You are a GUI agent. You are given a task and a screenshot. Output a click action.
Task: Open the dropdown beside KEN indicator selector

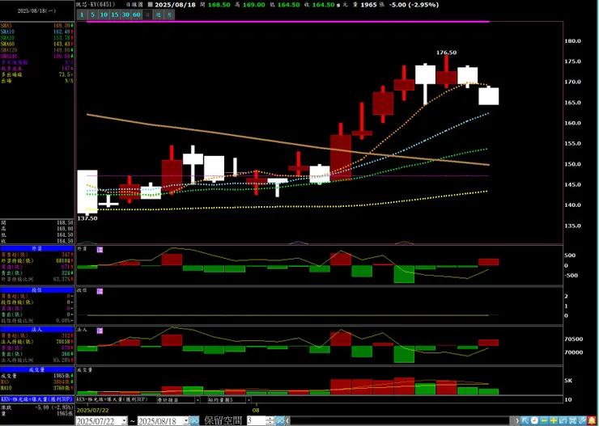(198, 400)
